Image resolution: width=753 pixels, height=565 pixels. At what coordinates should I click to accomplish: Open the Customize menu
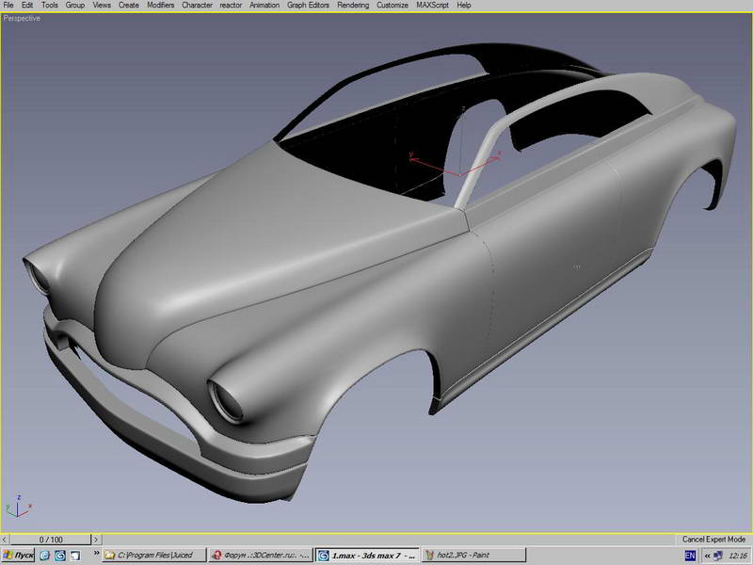pyautogui.click(x=393, y=6)
